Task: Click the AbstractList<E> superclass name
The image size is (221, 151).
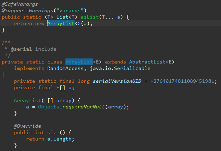Action: pos(152,62)
